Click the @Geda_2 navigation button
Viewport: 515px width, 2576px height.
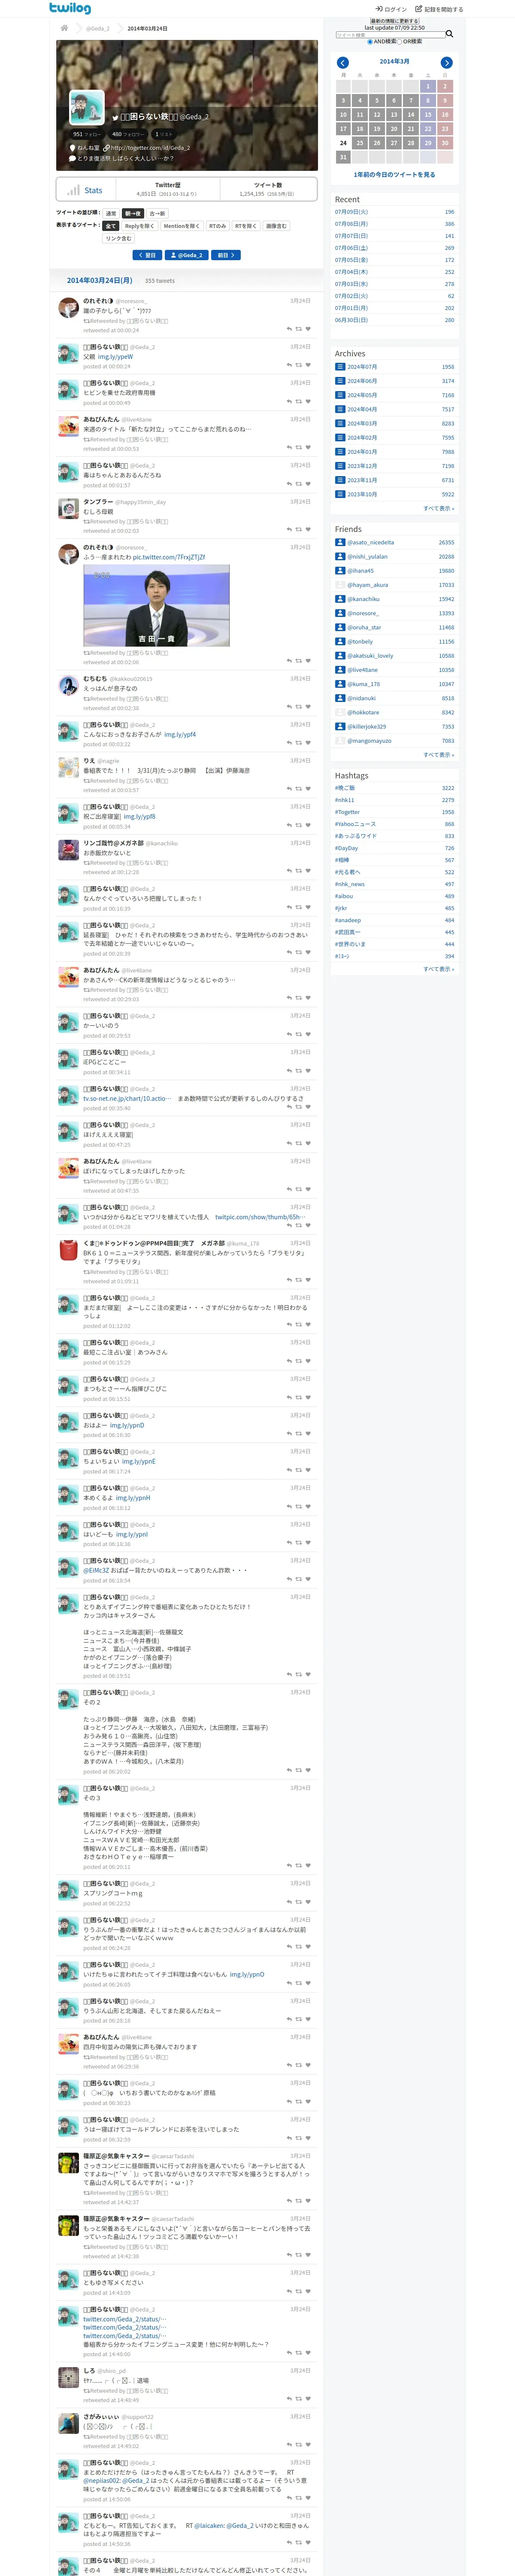click(x=187, y=255)
